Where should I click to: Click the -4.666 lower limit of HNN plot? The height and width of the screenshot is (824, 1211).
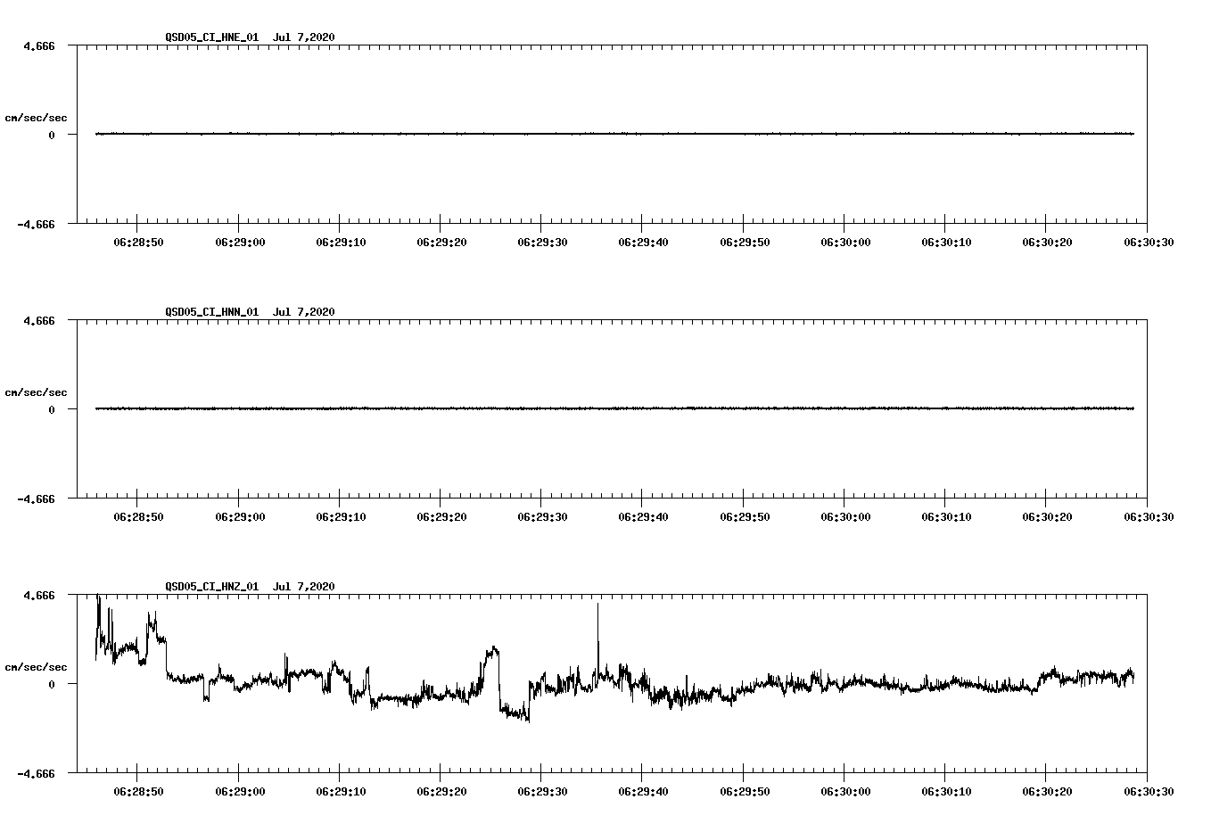coord(36,499)
